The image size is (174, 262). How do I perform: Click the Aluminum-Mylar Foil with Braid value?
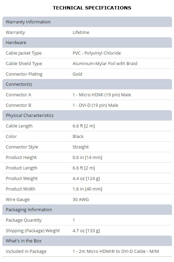(105, 63)
